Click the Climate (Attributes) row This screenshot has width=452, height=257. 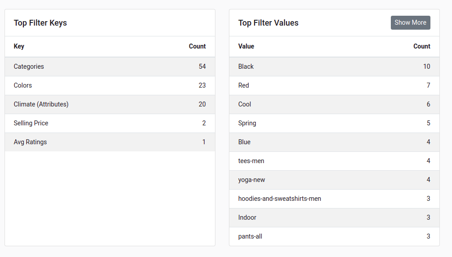point(110,104)
